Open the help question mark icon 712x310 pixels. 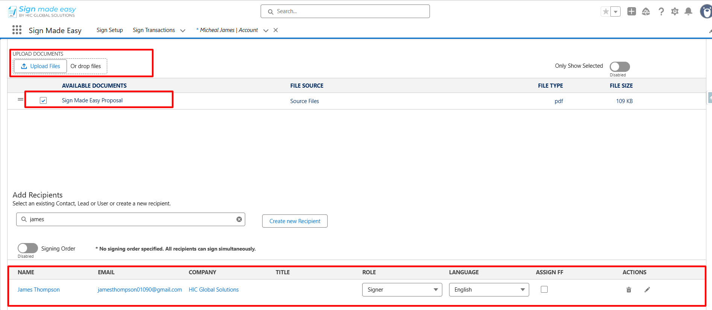click(661, 12)
